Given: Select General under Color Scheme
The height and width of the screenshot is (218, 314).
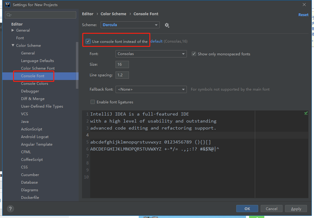Looking at the screenshot, I should click(x=28, y=53).
